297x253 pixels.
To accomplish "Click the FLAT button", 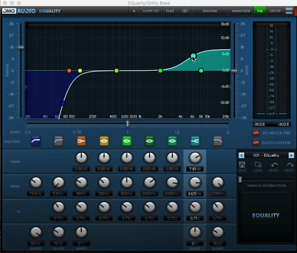I will (170, 11).
